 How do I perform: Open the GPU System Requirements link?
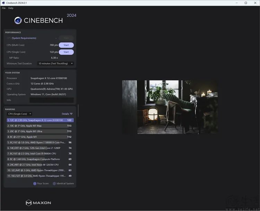tap(24, 38)
